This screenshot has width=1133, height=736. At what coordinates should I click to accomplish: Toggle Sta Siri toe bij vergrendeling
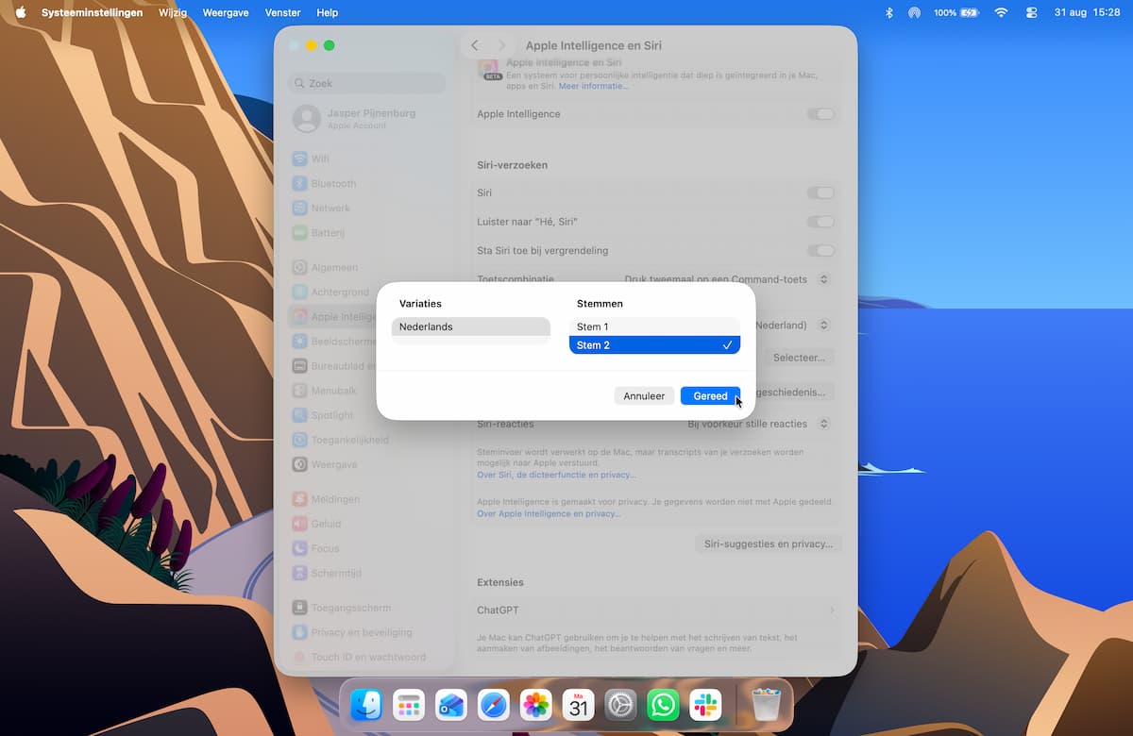[820, 251]
